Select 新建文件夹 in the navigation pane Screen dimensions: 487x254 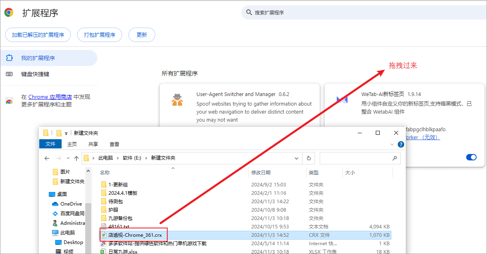(68, 181)
